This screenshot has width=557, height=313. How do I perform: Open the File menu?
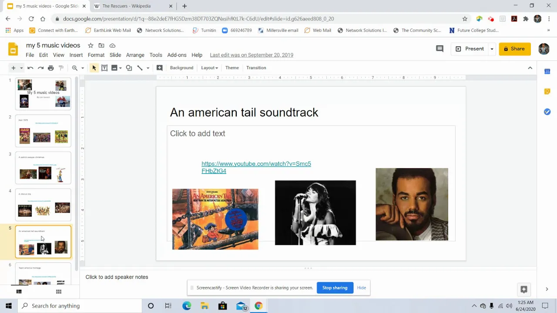[x=30, y=55]
